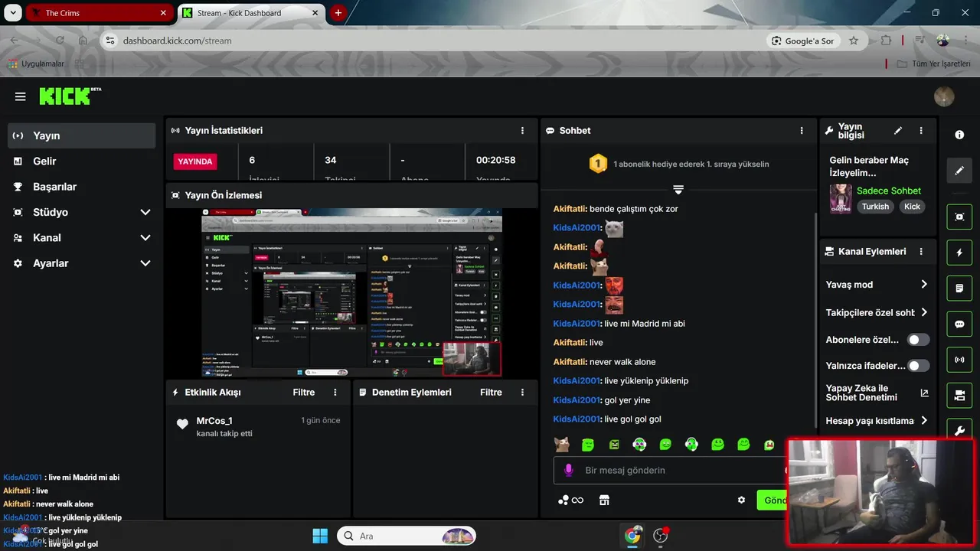Screen dimensions: 980x551
Task: Open Filtre in Etkinlik Akışı
Action: click(x=304, y=392)
